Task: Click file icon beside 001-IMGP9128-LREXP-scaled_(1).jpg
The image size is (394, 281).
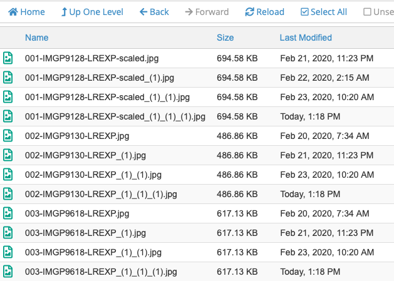Action: [8, 78]
